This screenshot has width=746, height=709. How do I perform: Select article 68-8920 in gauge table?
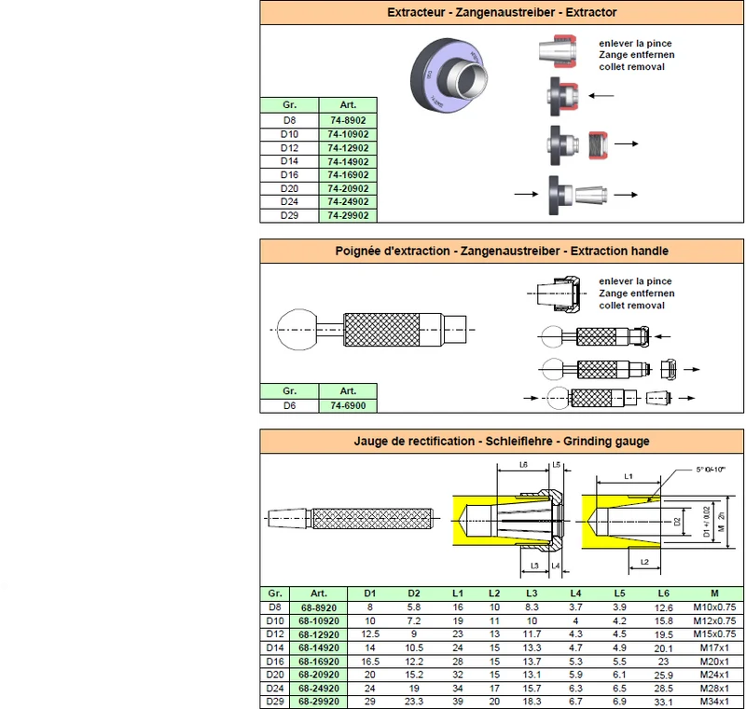click(318, 607)
